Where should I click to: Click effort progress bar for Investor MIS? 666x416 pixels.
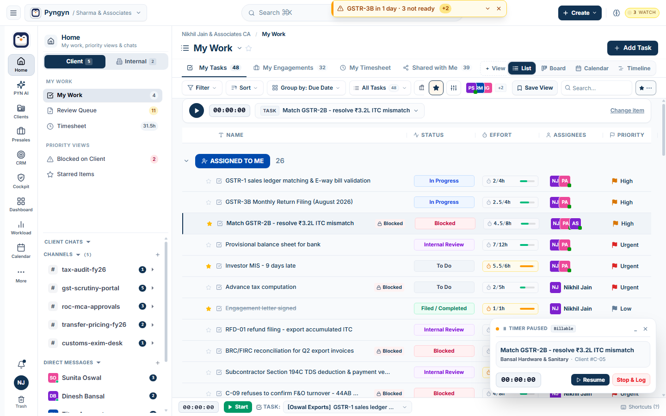click(527, 266)
